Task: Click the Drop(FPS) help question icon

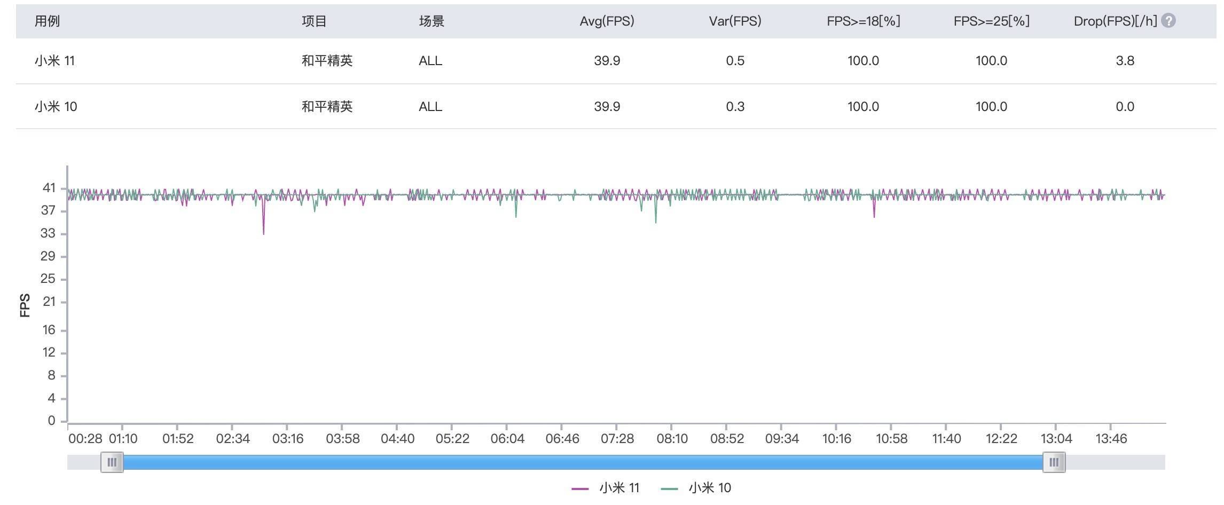Action: (x=1168, y=21)
